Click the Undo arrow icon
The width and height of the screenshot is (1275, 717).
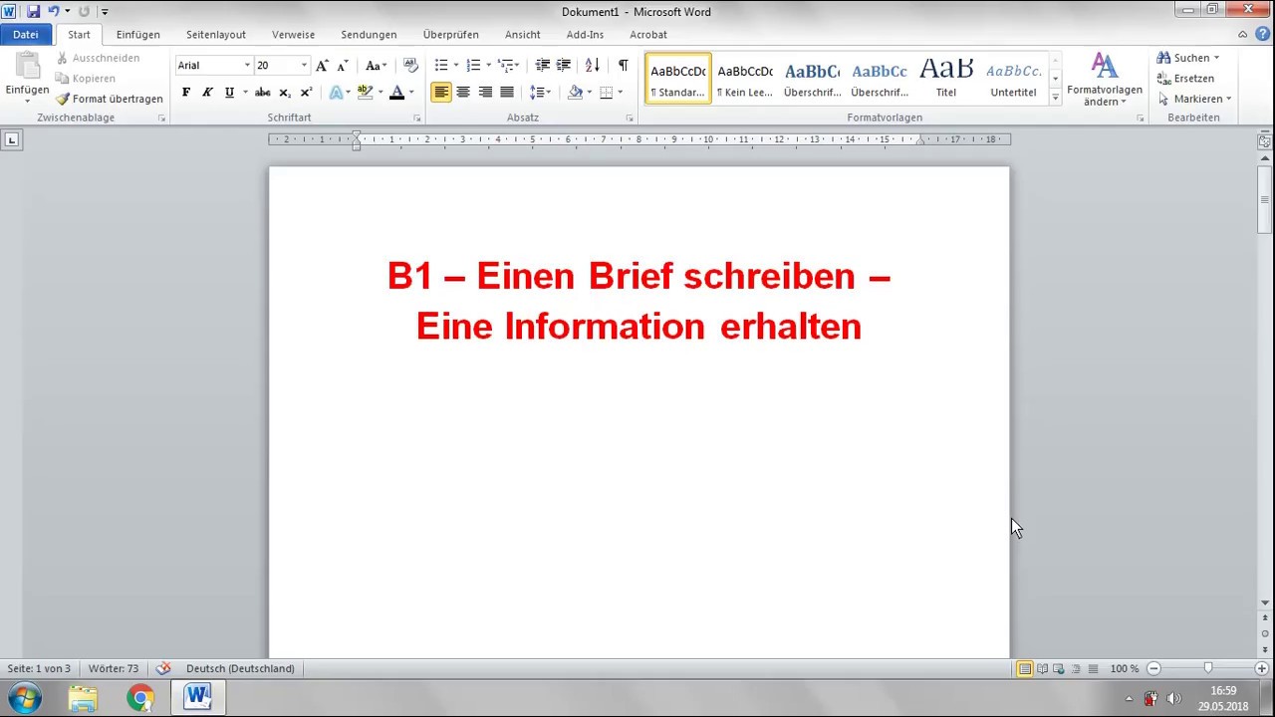click(x=54, y=11)
